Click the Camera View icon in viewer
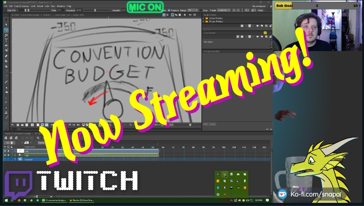Image resolution: width=364 pixels, height=206 pixels. [180, 15]
